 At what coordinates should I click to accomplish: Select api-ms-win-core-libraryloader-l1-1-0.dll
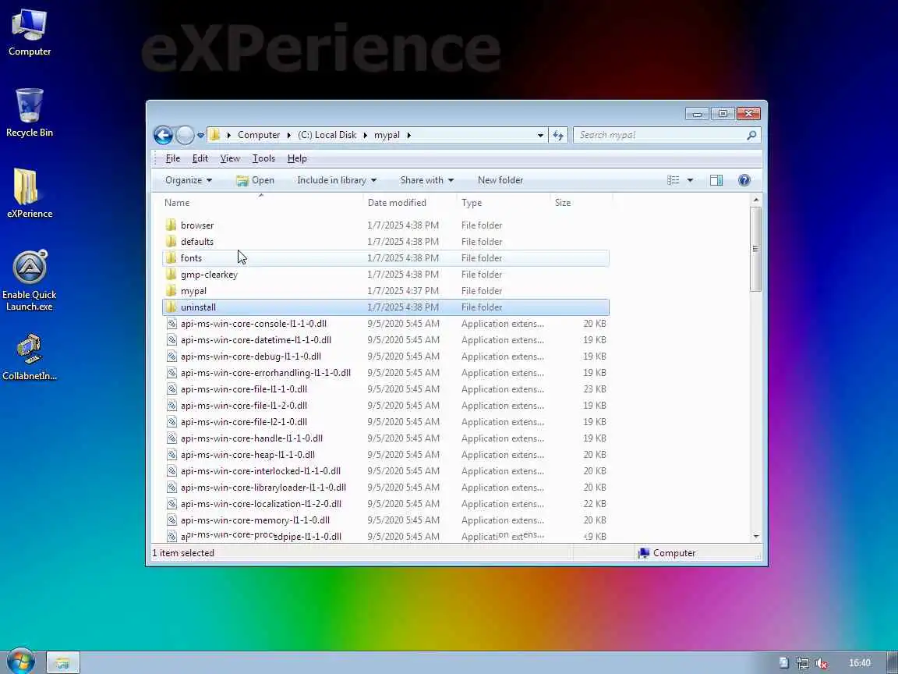pos(385,487)
